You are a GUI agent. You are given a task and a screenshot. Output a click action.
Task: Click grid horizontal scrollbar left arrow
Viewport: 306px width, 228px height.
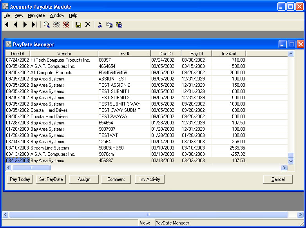coord(9,168)
